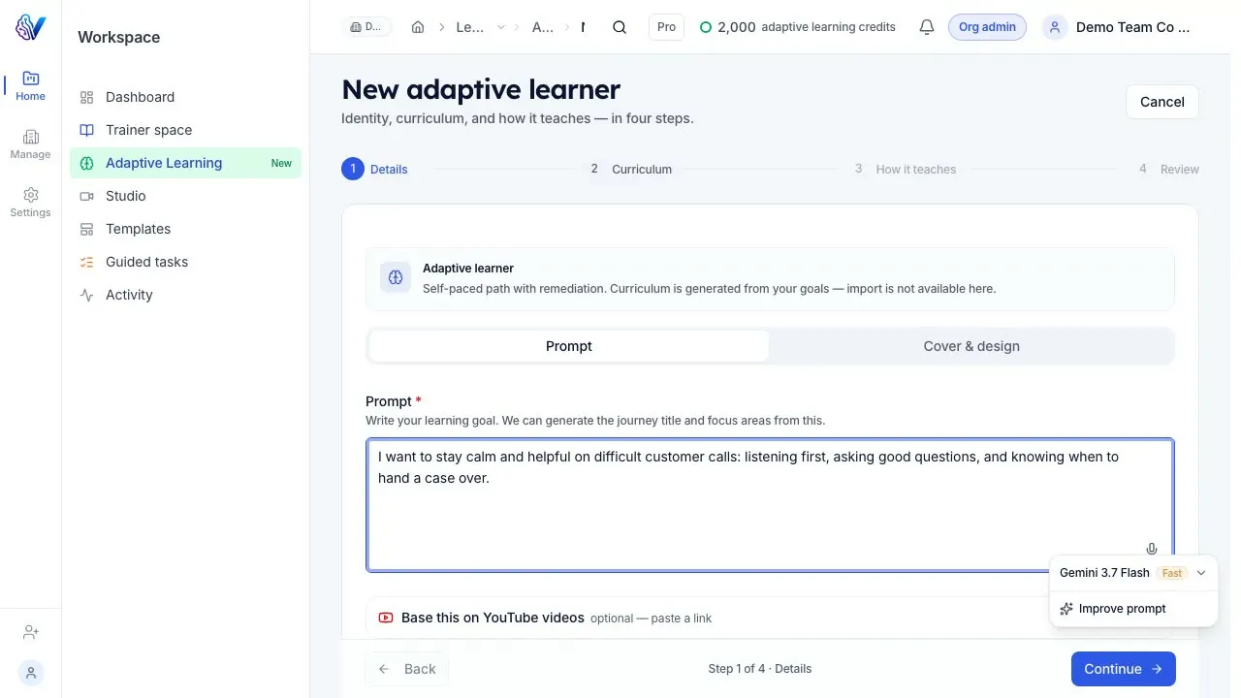
Task: Open the profile avatar at bottom of rail
Action: (x=30, y=672)
